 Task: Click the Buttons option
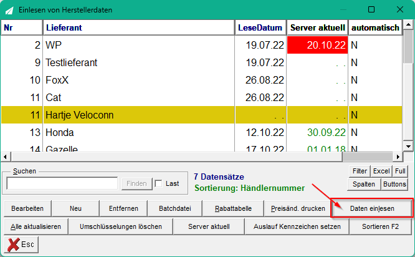pos(394,184)
